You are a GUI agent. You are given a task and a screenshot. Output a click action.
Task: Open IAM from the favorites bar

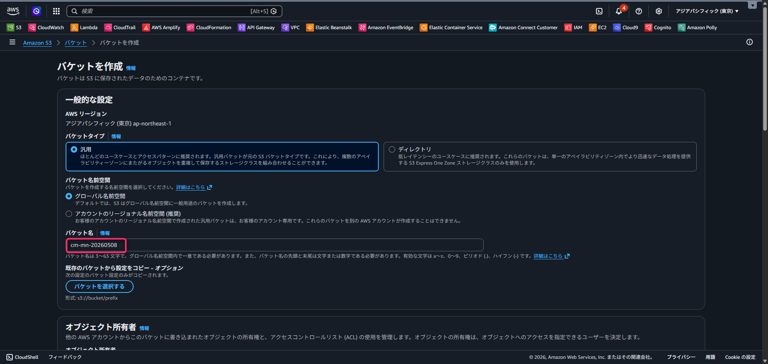click(573, 28)
